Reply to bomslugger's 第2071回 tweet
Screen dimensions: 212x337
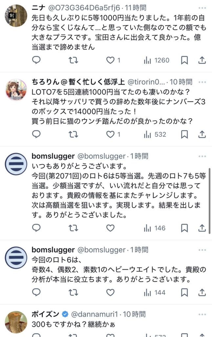(36, 228)
